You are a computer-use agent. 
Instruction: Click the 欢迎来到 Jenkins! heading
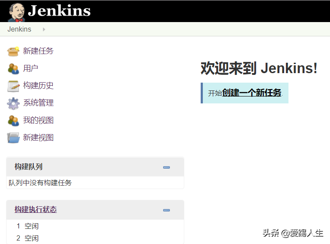click(259, 68)
